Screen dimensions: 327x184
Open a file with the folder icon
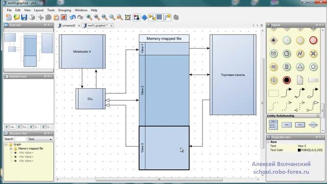click(16, 17)
